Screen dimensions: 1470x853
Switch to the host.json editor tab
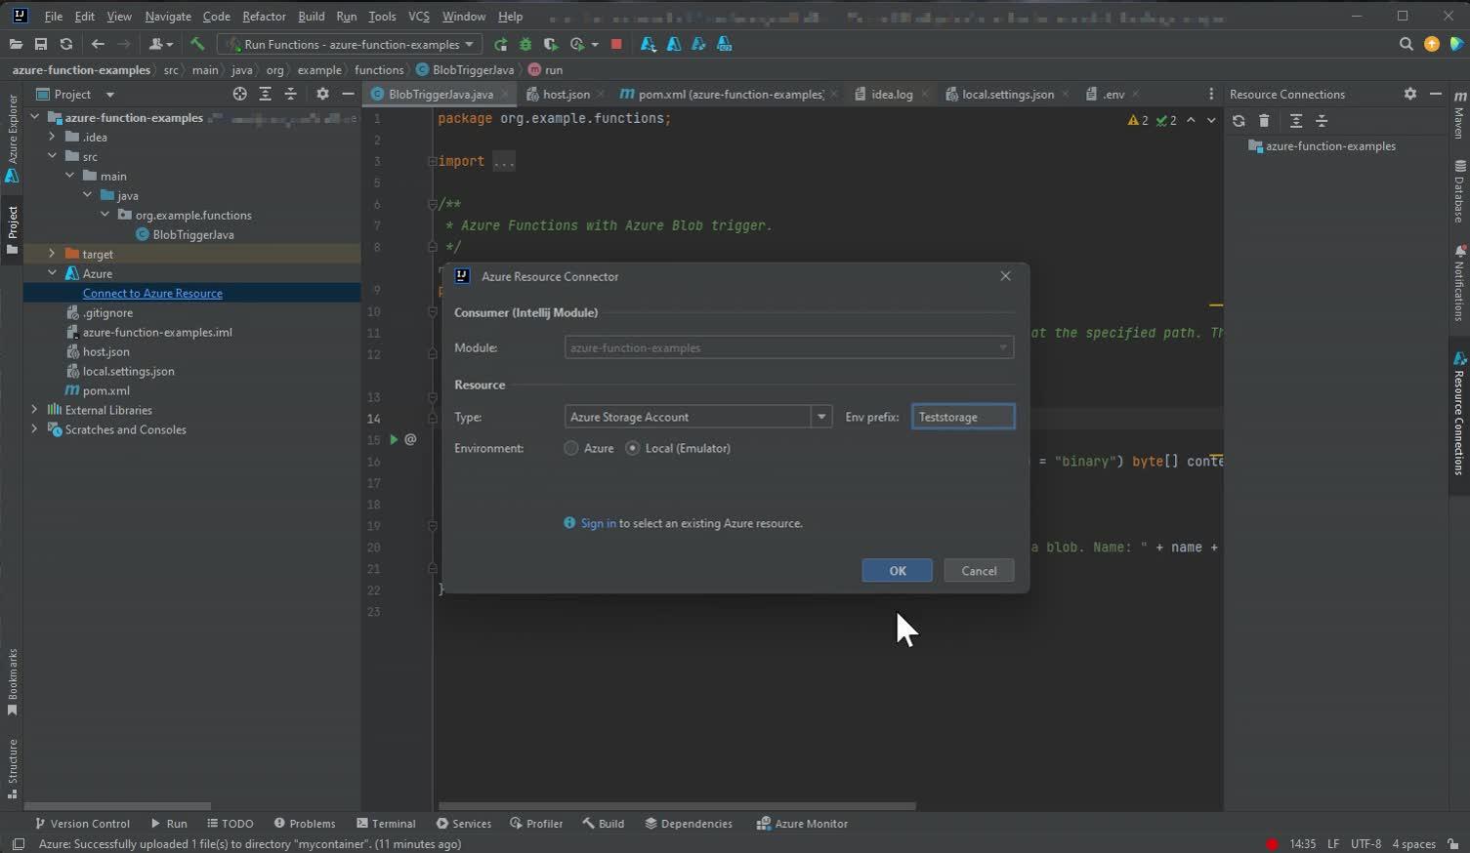click(567, 94)
